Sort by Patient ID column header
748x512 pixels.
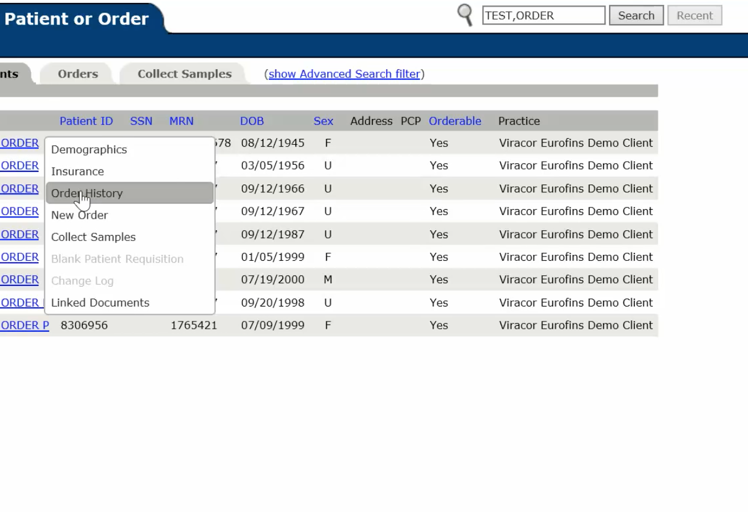(x=86, y=121)
